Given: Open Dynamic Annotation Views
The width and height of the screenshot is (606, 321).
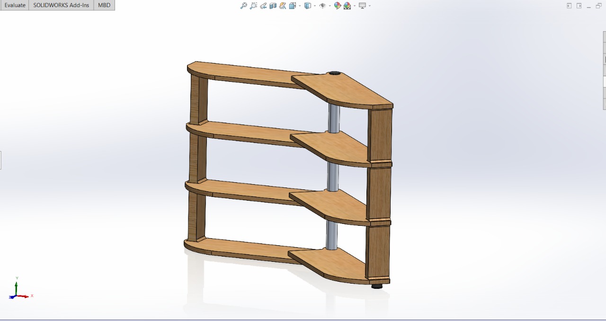Looking at the screenshot, I should click(x=283, y=6).
